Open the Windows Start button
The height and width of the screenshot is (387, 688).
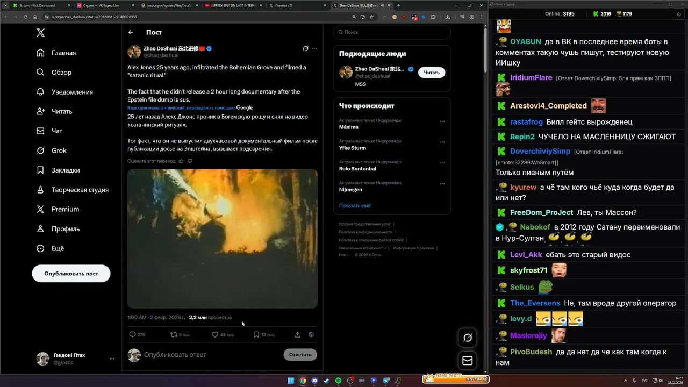click(x=291, y=381)
